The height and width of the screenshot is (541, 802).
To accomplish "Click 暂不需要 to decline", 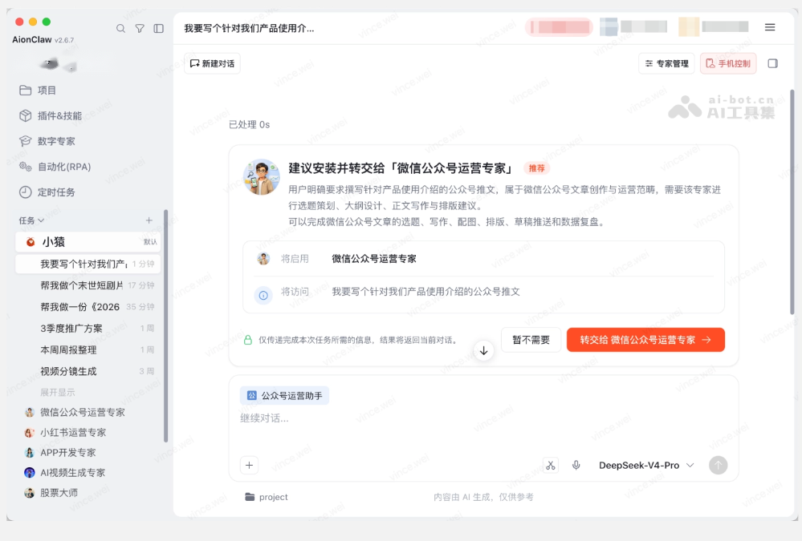I will coord(531,340).
